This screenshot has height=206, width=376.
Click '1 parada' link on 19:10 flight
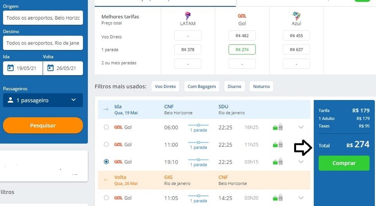pyautogui.click(x=198, y=165)
